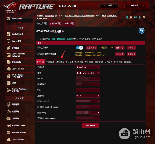The image size is (155, 144).
Task: Expand the 加密方式 none dropdown
Action: (x=88, y=95)
